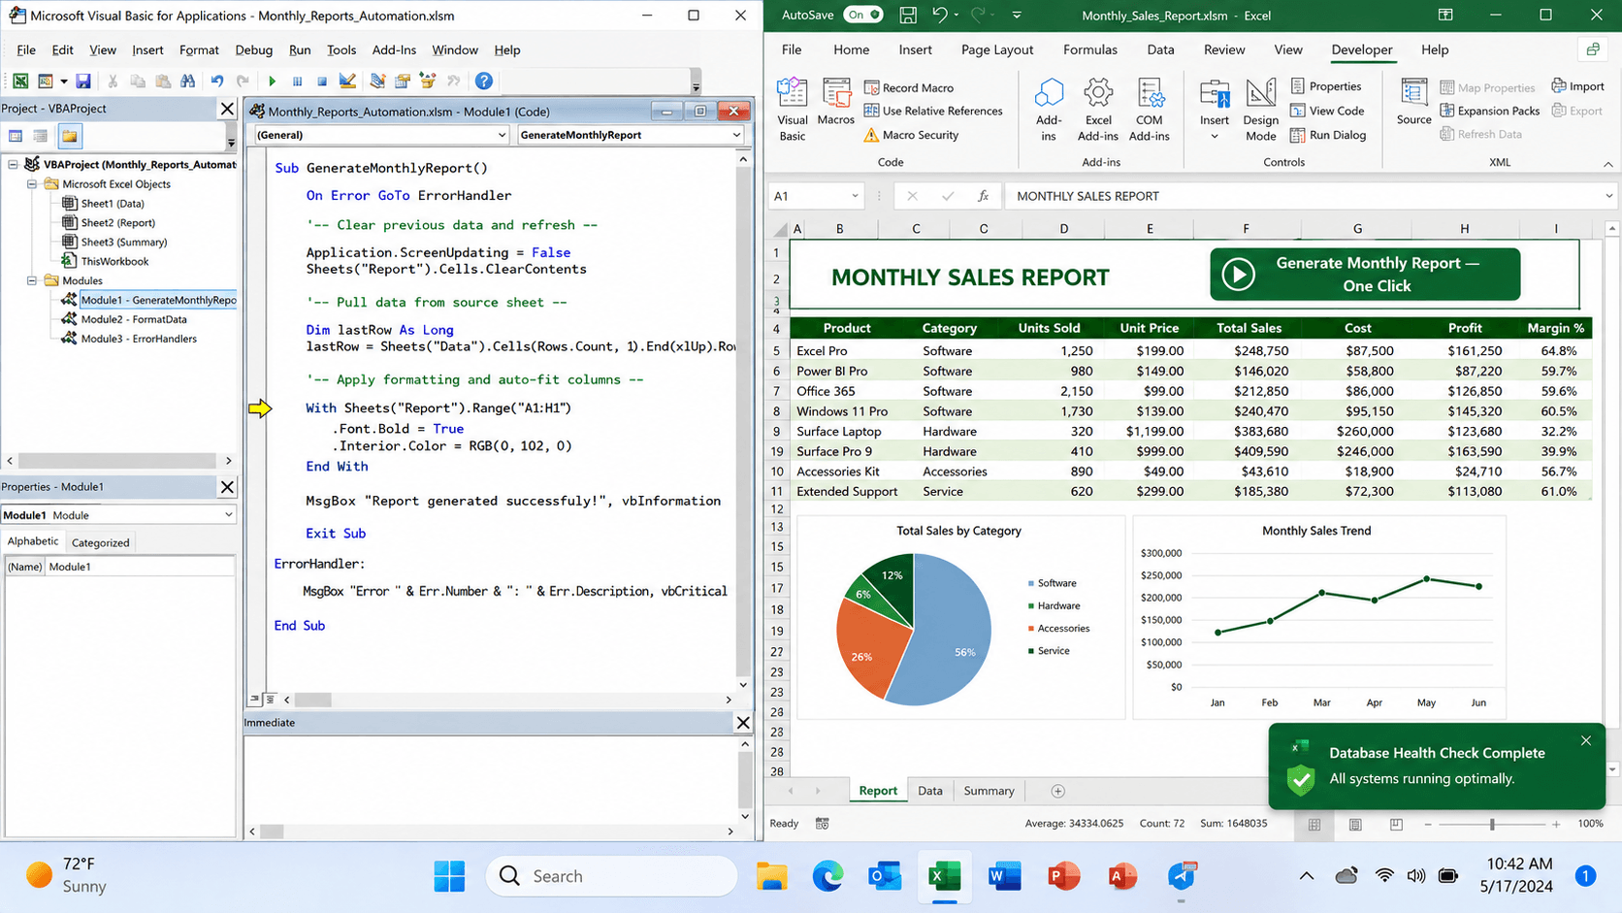Image resolution: width=1622 pixels, height=913 pixels.
Task: Click the Find binoculars icon in VBA toolbar
Action: 188,82
